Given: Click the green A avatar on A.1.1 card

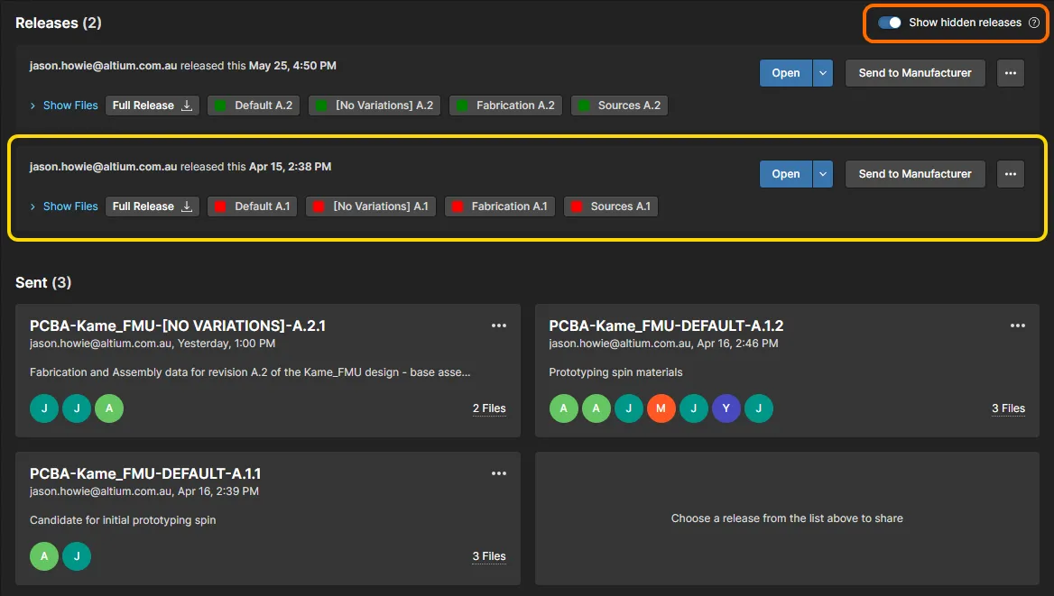Looking at the screenshot, I should coord(44,556).
